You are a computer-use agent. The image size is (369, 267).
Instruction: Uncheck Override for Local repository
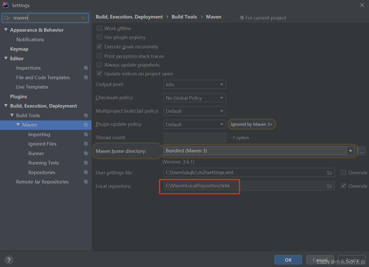pos(343,186)
